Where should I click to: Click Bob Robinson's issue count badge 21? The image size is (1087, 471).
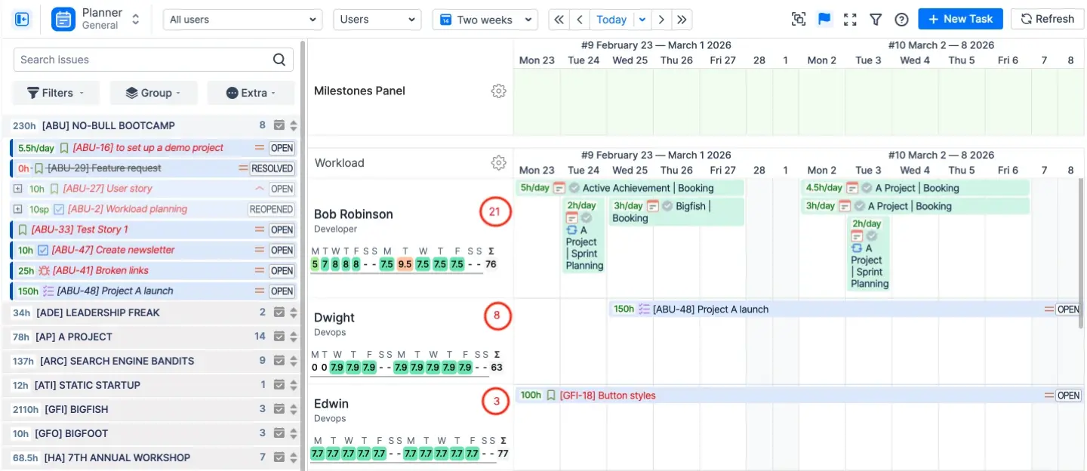(494, 213)
